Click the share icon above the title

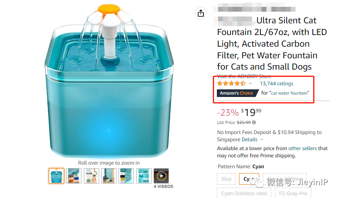point(200,13)
